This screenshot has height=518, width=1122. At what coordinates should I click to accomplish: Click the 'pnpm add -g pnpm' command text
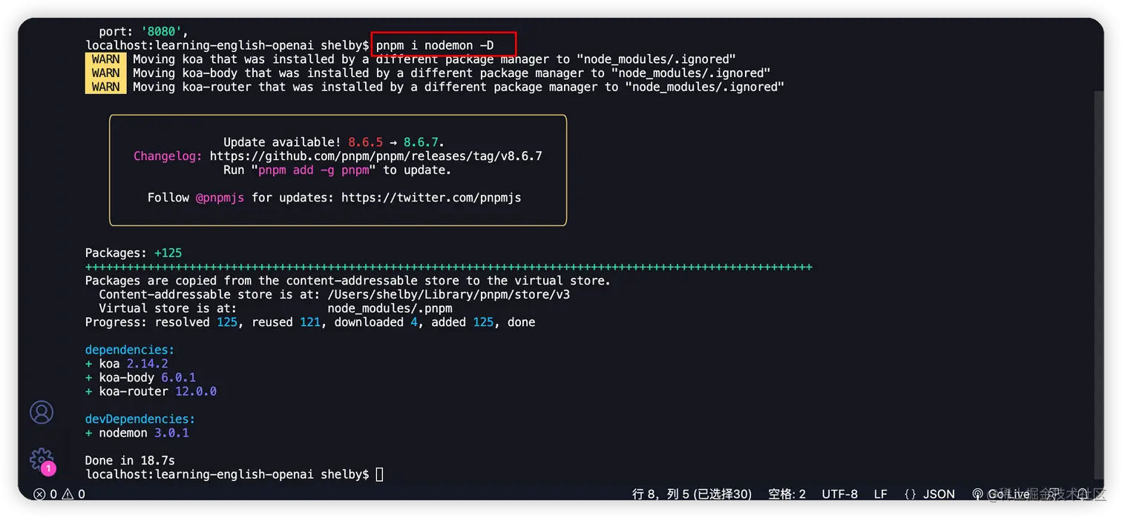(313, 170)
